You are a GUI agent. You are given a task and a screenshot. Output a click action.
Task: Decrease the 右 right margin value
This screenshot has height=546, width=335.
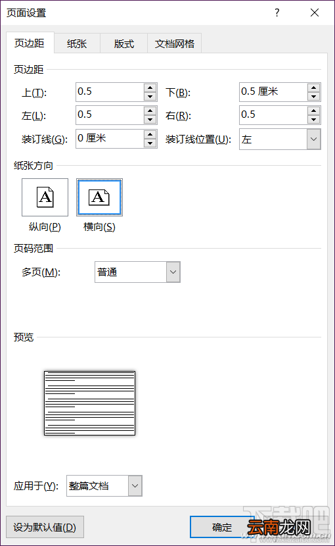313,120
